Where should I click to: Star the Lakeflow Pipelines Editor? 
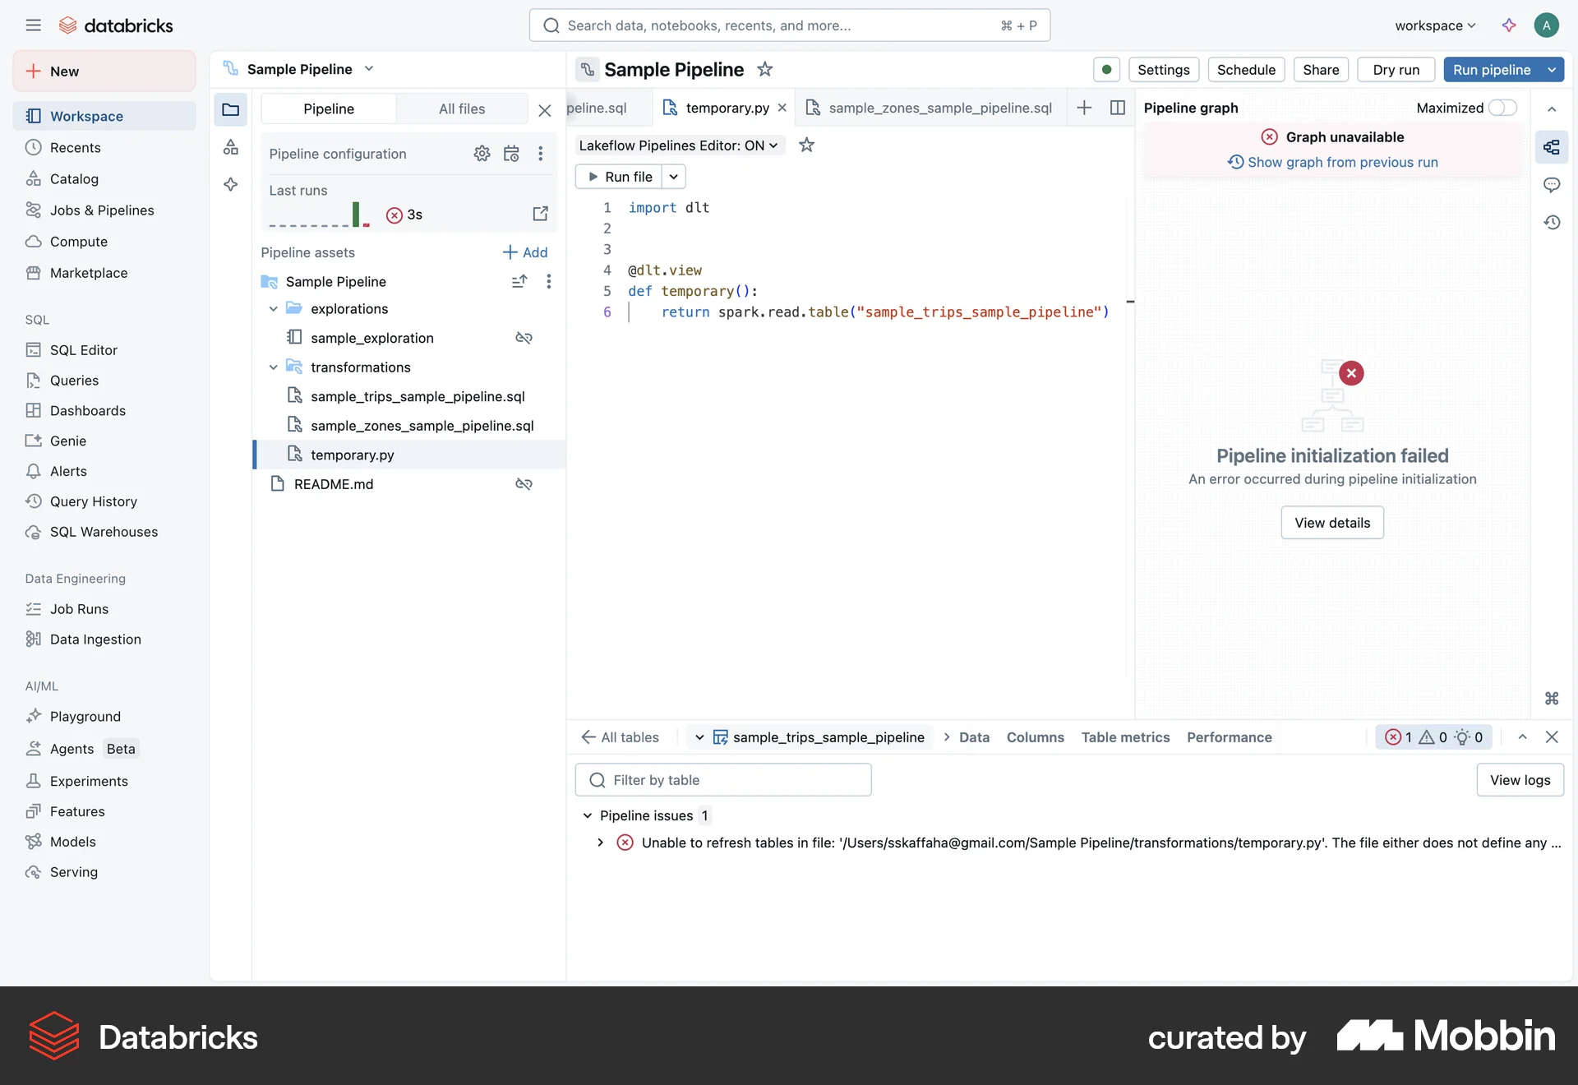806,145
